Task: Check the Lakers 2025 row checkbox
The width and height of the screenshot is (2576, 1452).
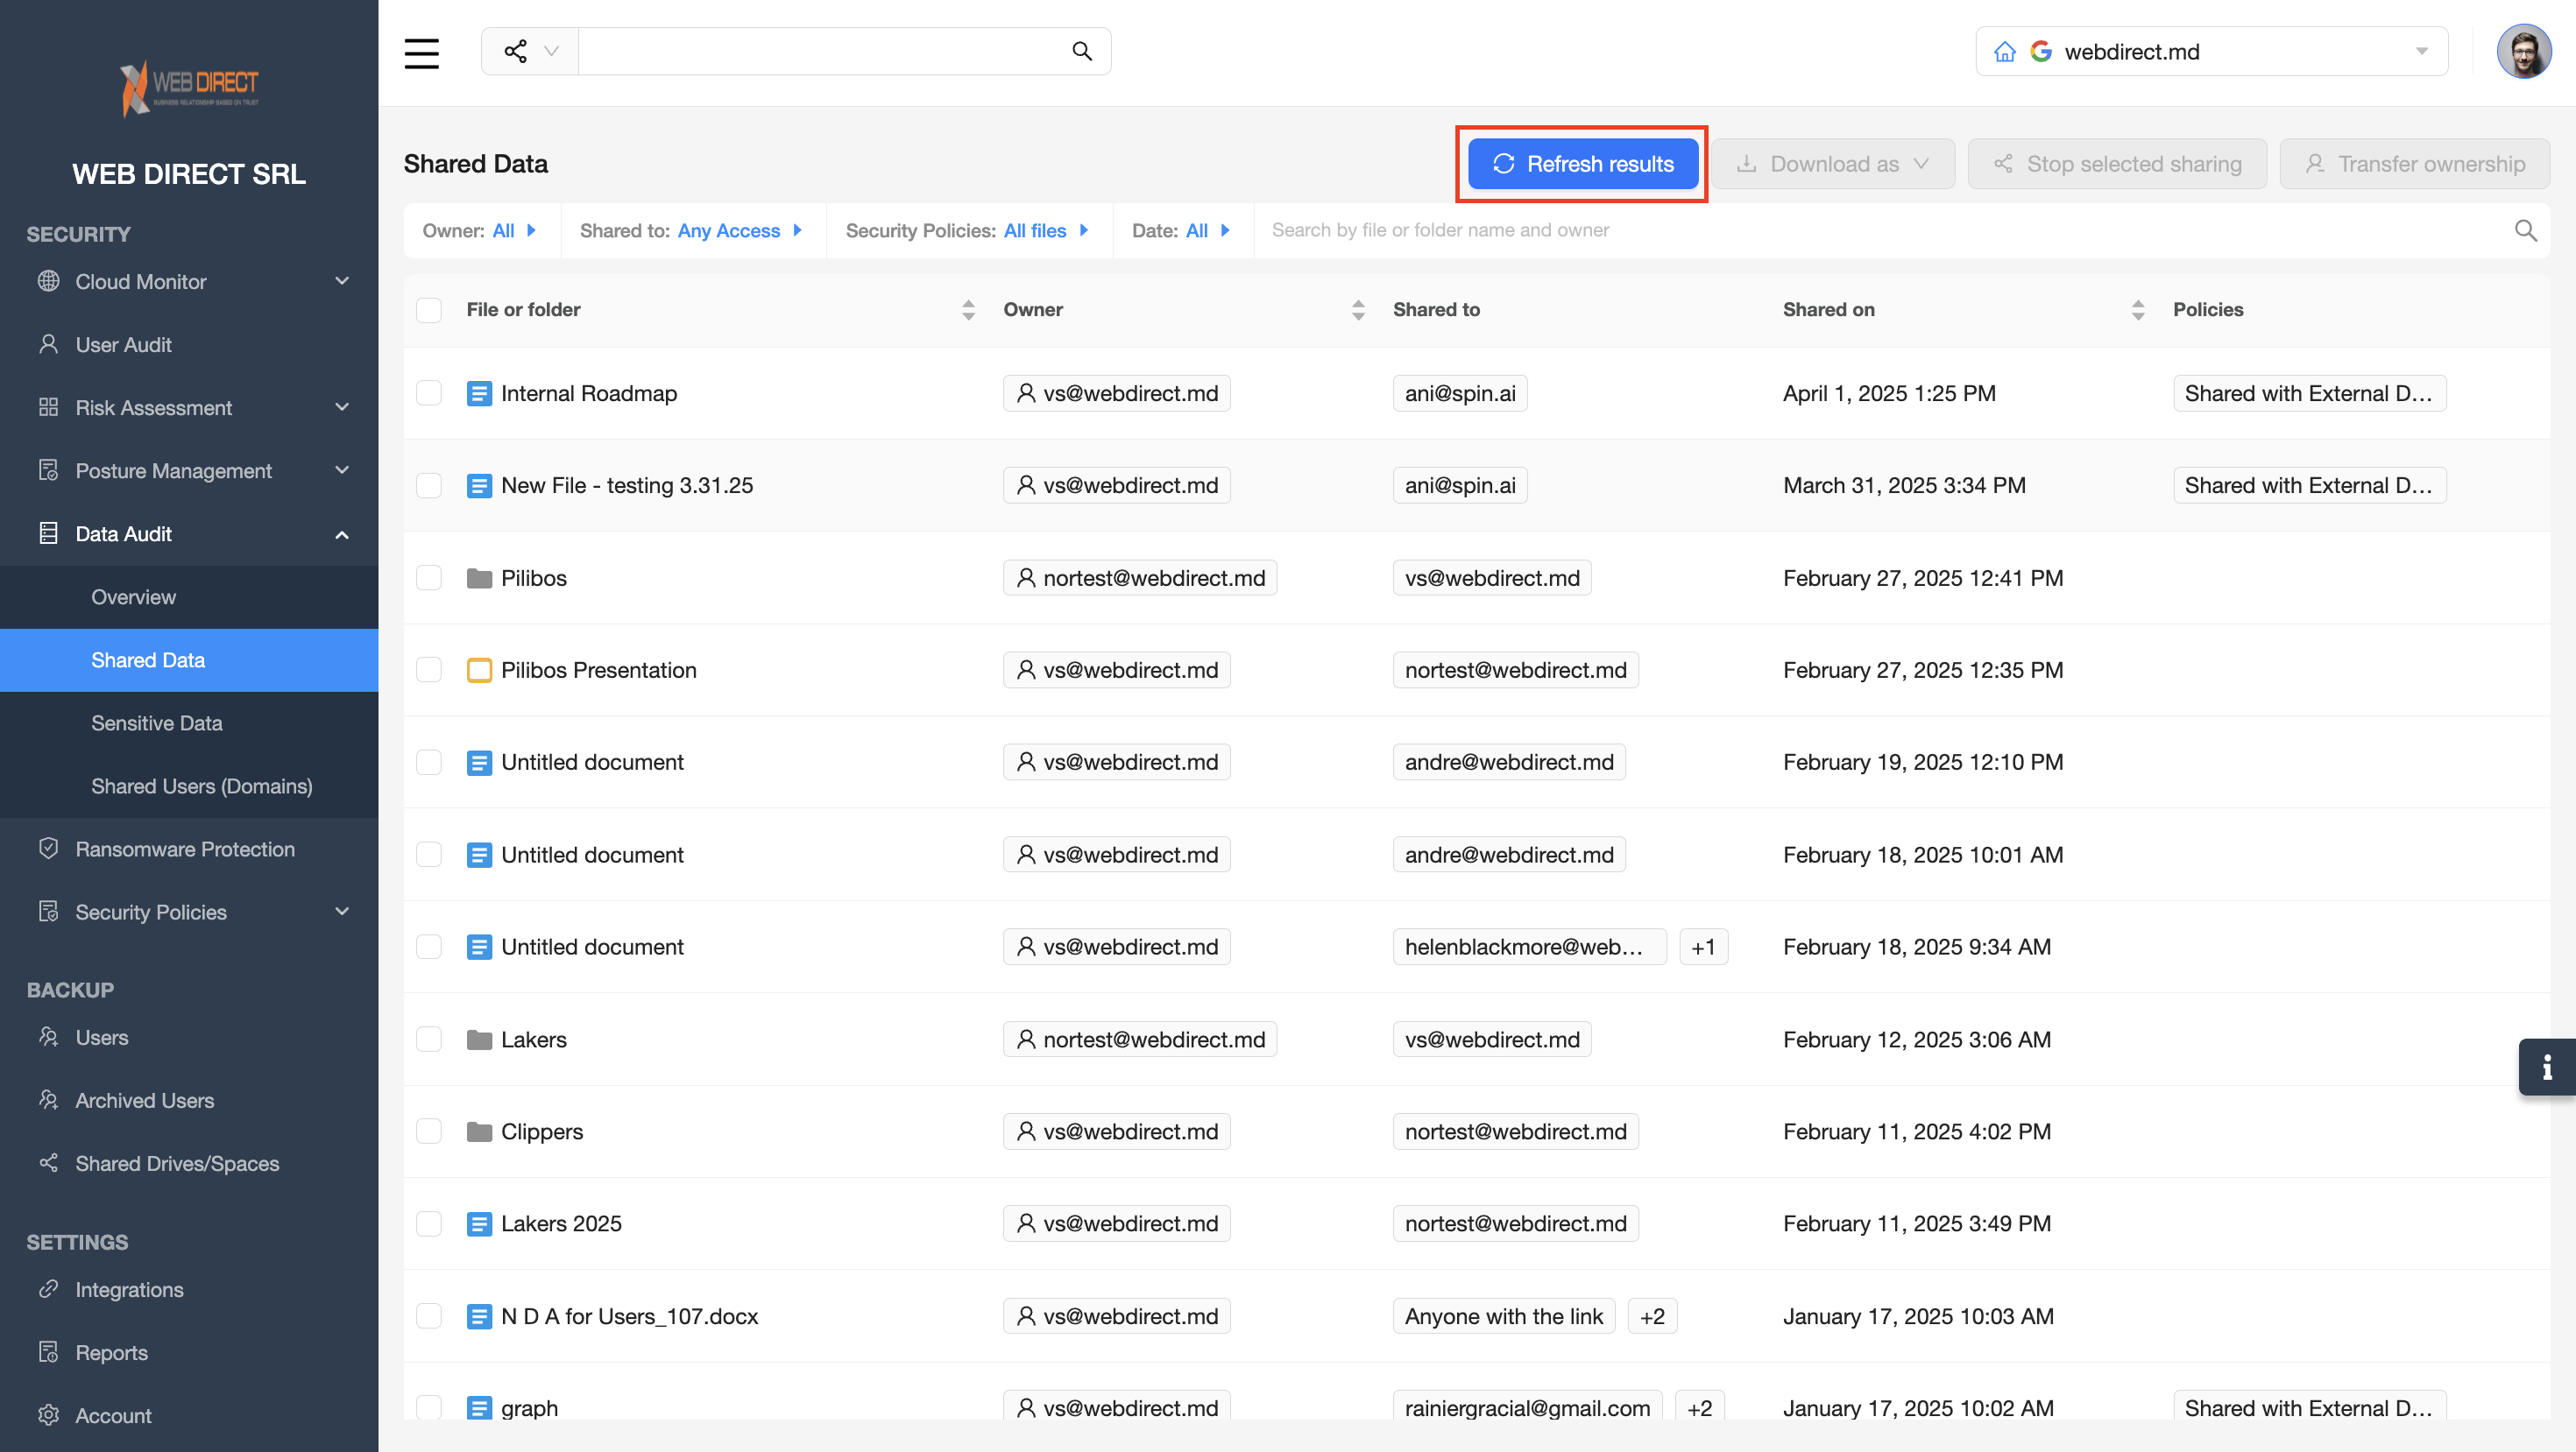Action: pyautogui.click(x=429, y=1224)
